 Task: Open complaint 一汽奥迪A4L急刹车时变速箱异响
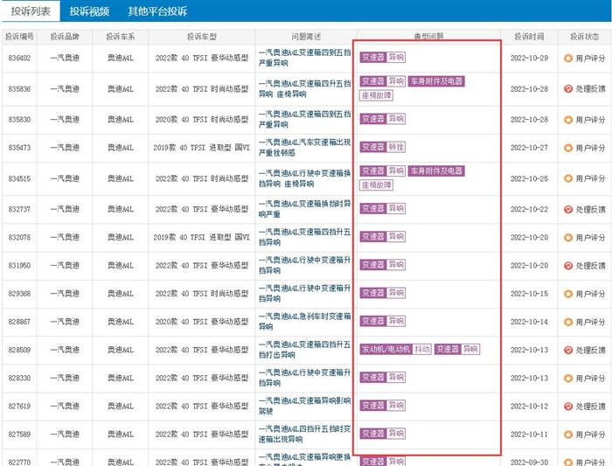click(305, 321)
